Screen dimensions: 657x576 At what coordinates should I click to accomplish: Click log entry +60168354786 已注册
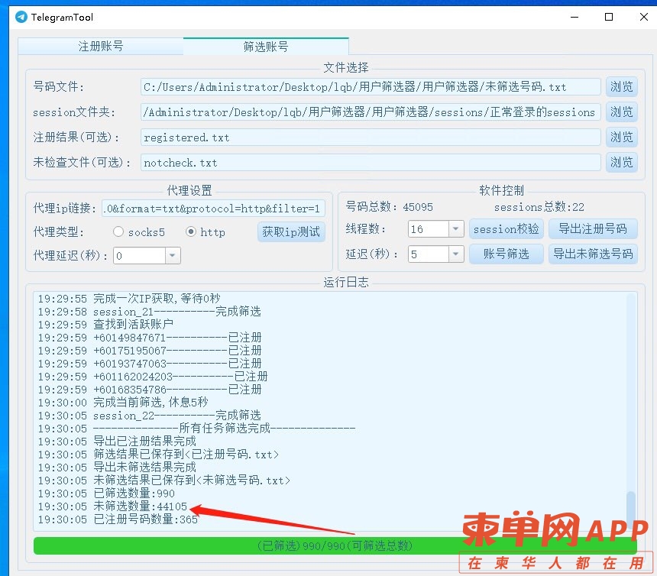tap(150, 390)
